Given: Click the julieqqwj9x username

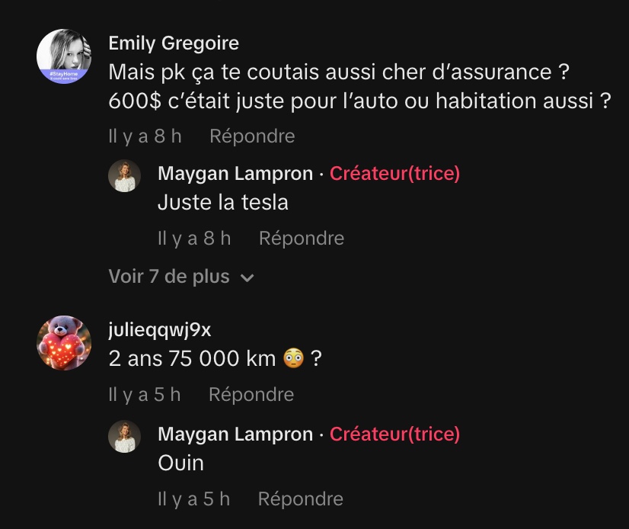Looking at the screenshot, I should tap(160, 330).
